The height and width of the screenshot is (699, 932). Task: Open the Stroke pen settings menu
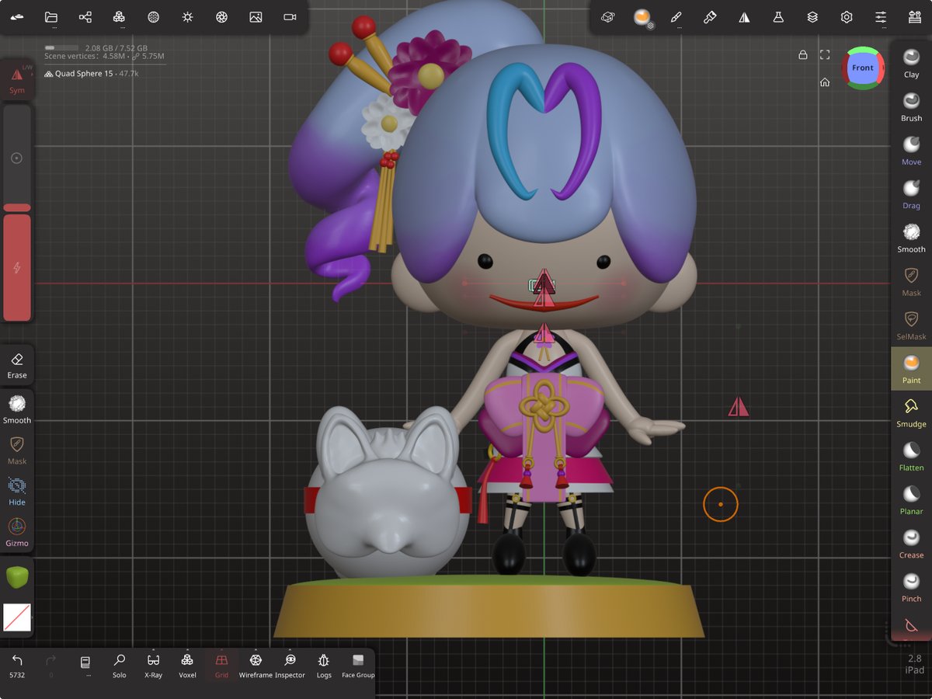676,17
